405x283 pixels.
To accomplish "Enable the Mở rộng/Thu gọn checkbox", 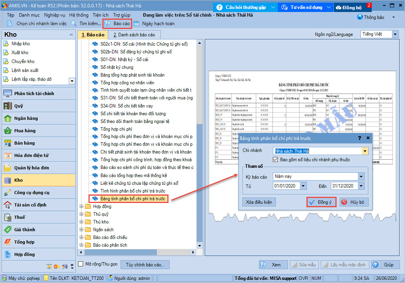I will pos(81,264).
